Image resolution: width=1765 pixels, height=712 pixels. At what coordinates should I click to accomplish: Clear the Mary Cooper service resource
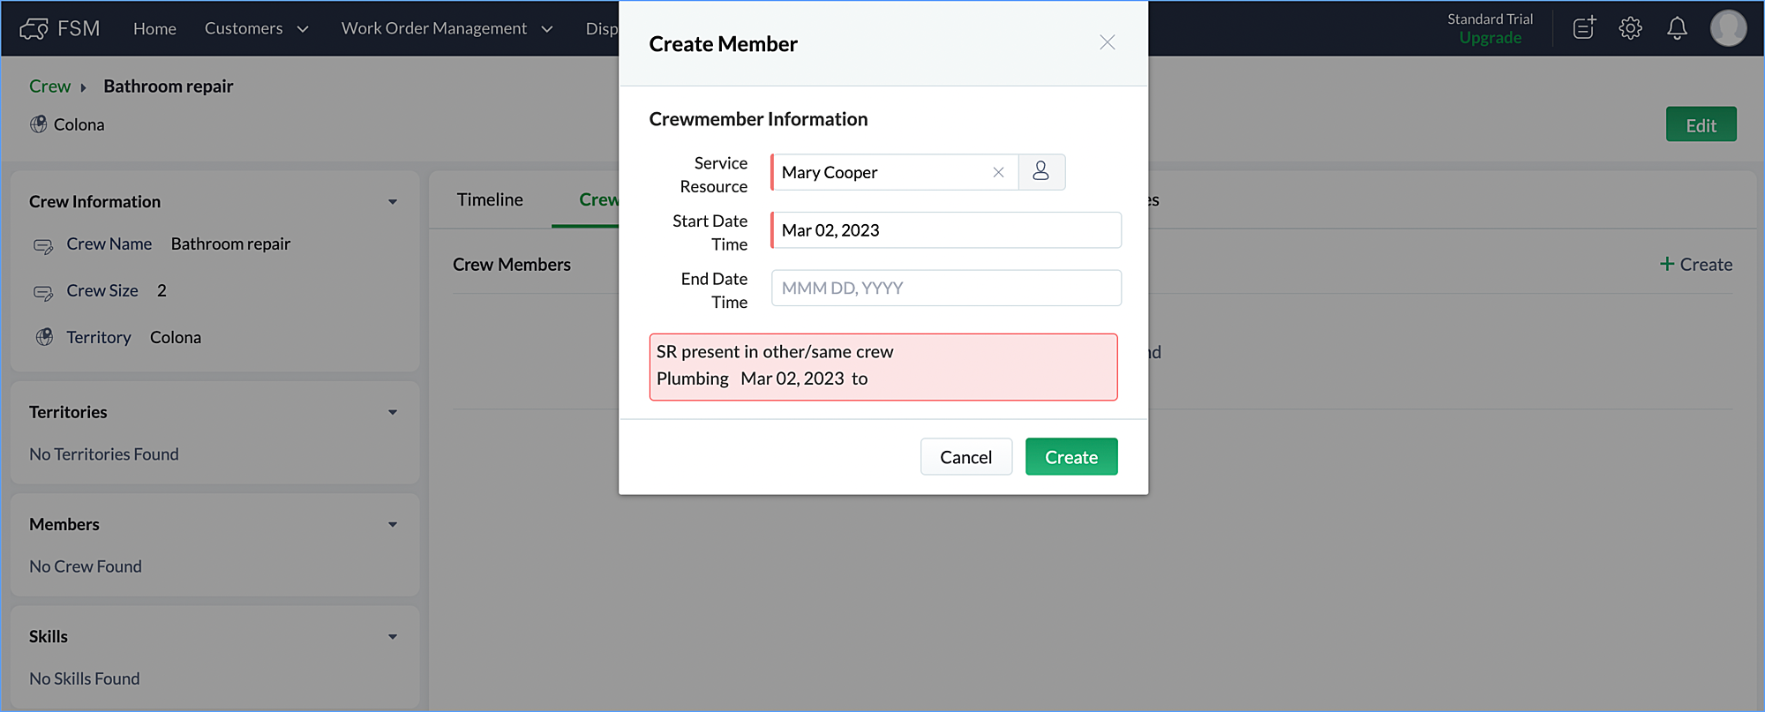[x=998, y=173]
